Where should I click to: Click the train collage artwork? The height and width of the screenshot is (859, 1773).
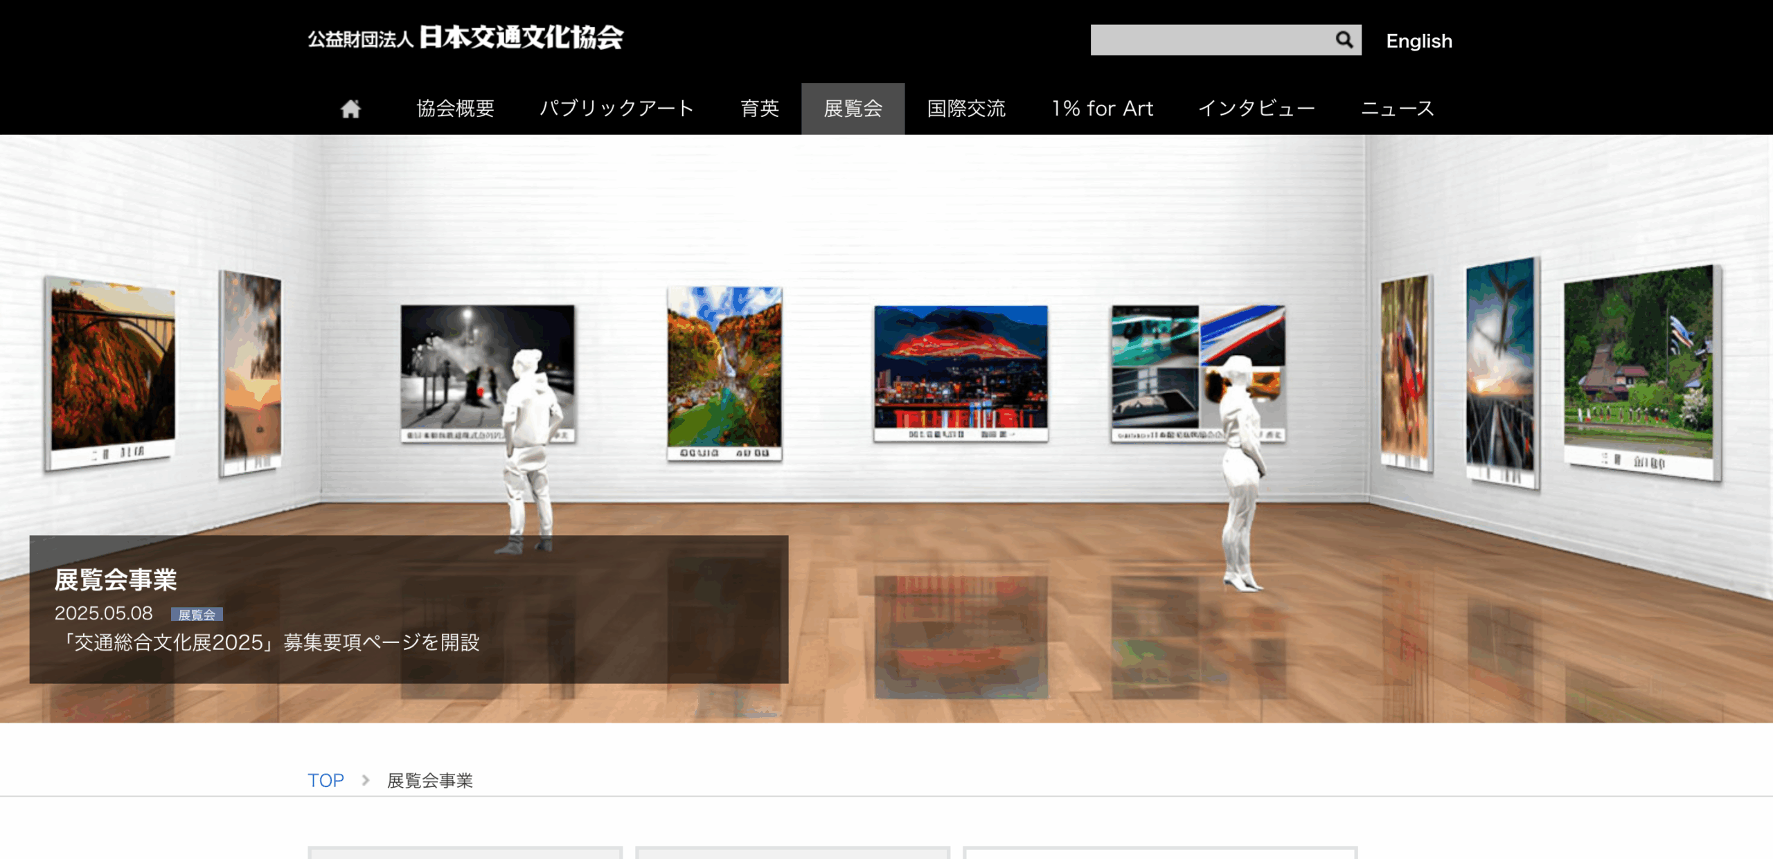tap(1198, 373)
